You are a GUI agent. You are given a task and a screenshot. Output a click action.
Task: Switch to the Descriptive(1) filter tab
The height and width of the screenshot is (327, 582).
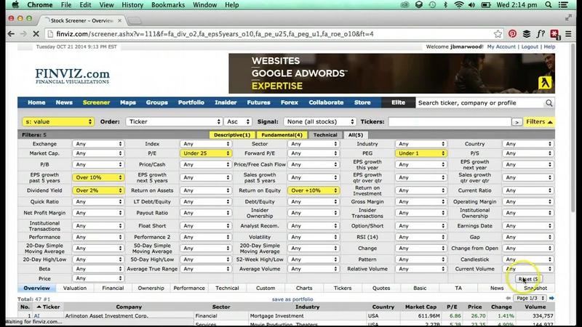[x=232, y=135]
